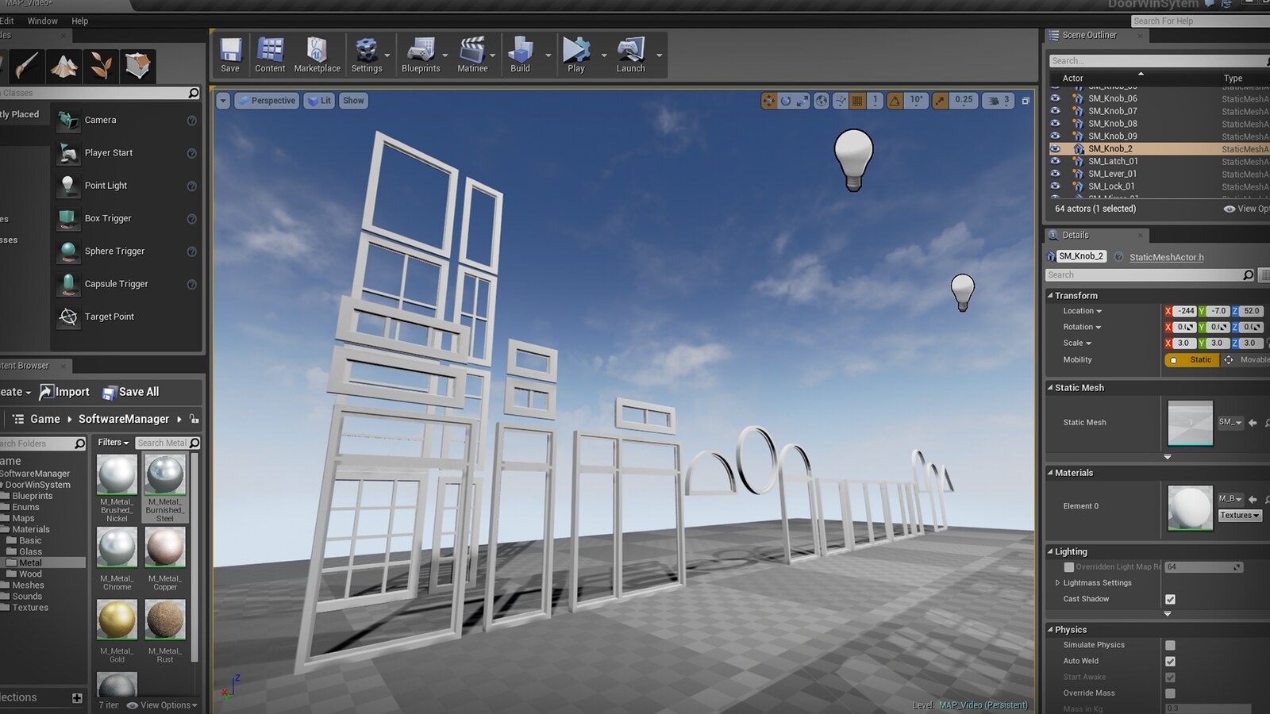Click the Element 0 material sphere swatch

[1190, 508]
